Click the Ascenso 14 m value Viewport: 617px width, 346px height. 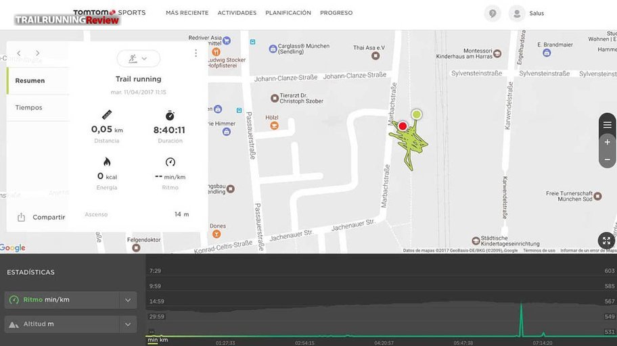pyautogui.click(x=181, y=214)
